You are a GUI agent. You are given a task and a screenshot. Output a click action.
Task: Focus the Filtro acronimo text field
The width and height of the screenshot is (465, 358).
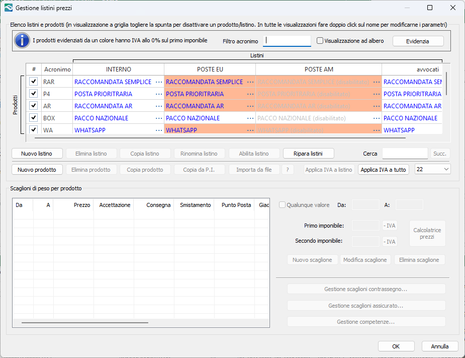click(x=287, y=41)
